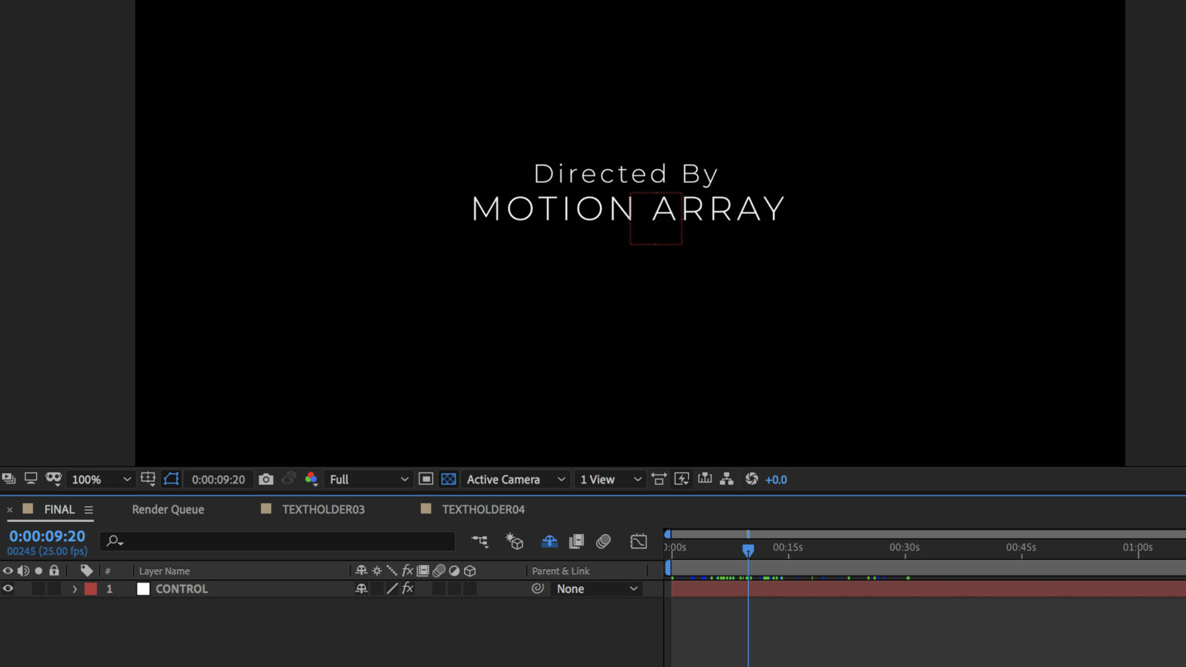Open the Graph Editor icon
Screen dimensions: 1186x667
(639, 542)
